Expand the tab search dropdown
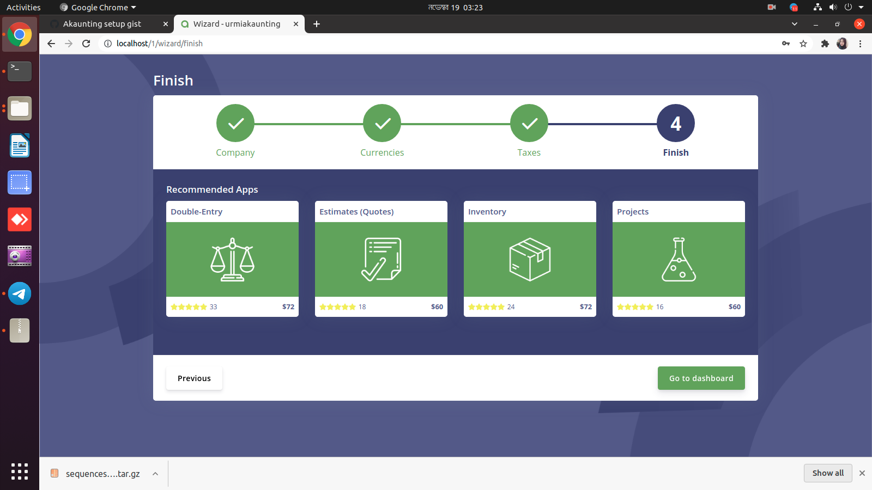872x490 pixels. [x=795, y=24]
